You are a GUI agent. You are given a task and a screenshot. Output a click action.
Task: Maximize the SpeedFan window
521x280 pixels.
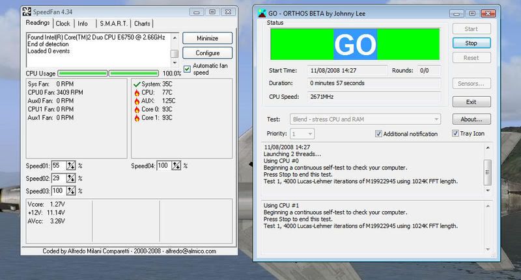(x=212, y=12)
